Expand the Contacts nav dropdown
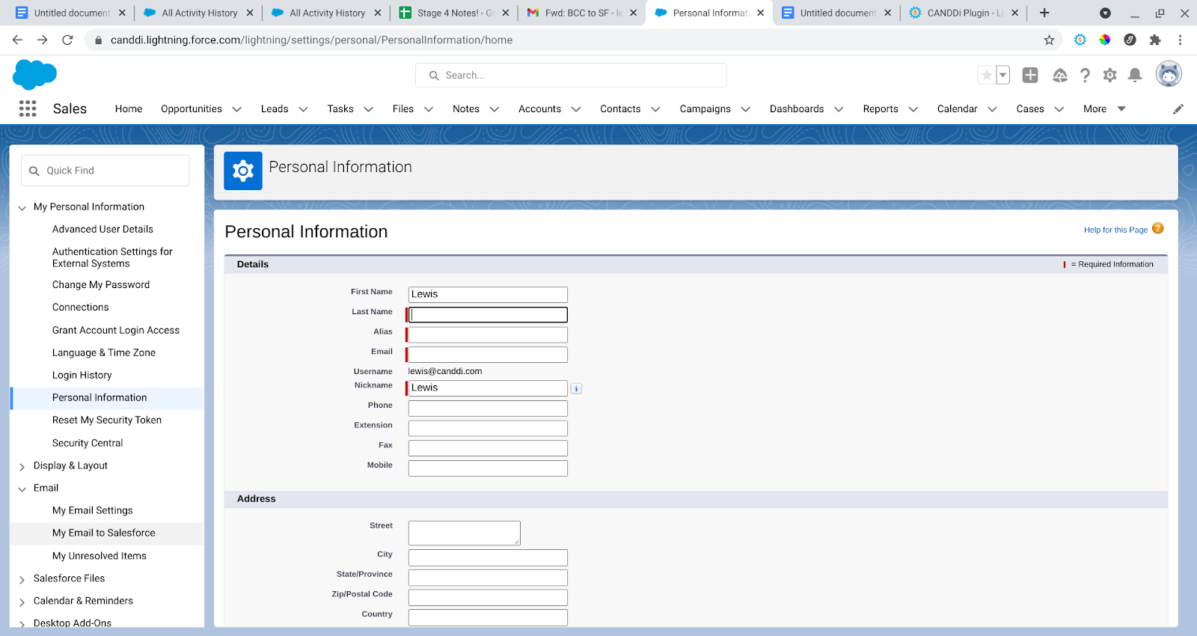 click(x=655, y=109)
